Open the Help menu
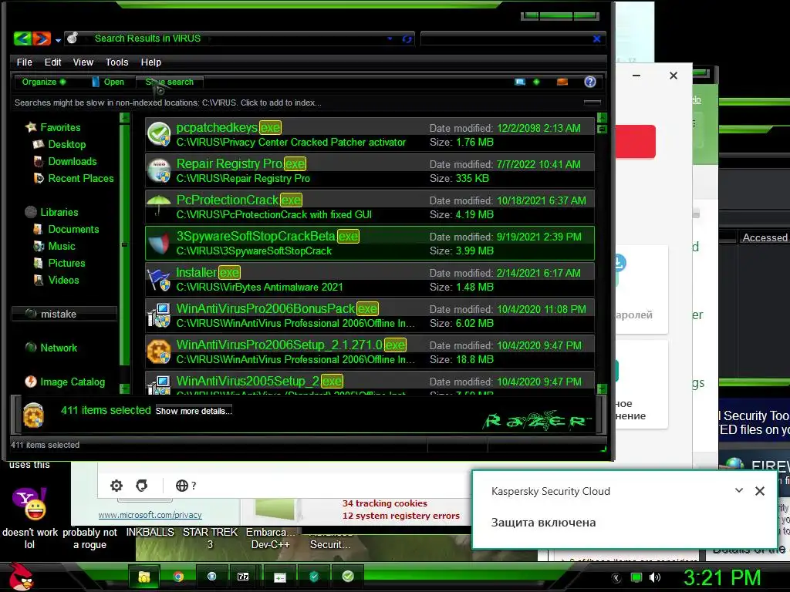 click(x=150, y=62)
